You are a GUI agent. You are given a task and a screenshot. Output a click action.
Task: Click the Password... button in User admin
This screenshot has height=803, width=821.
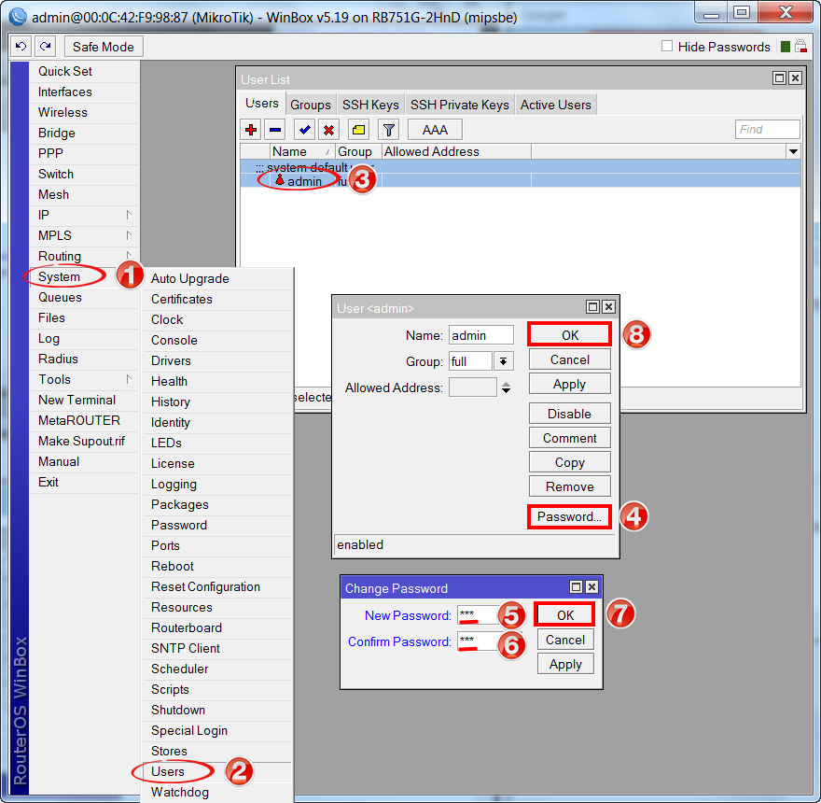click(569, 516)
